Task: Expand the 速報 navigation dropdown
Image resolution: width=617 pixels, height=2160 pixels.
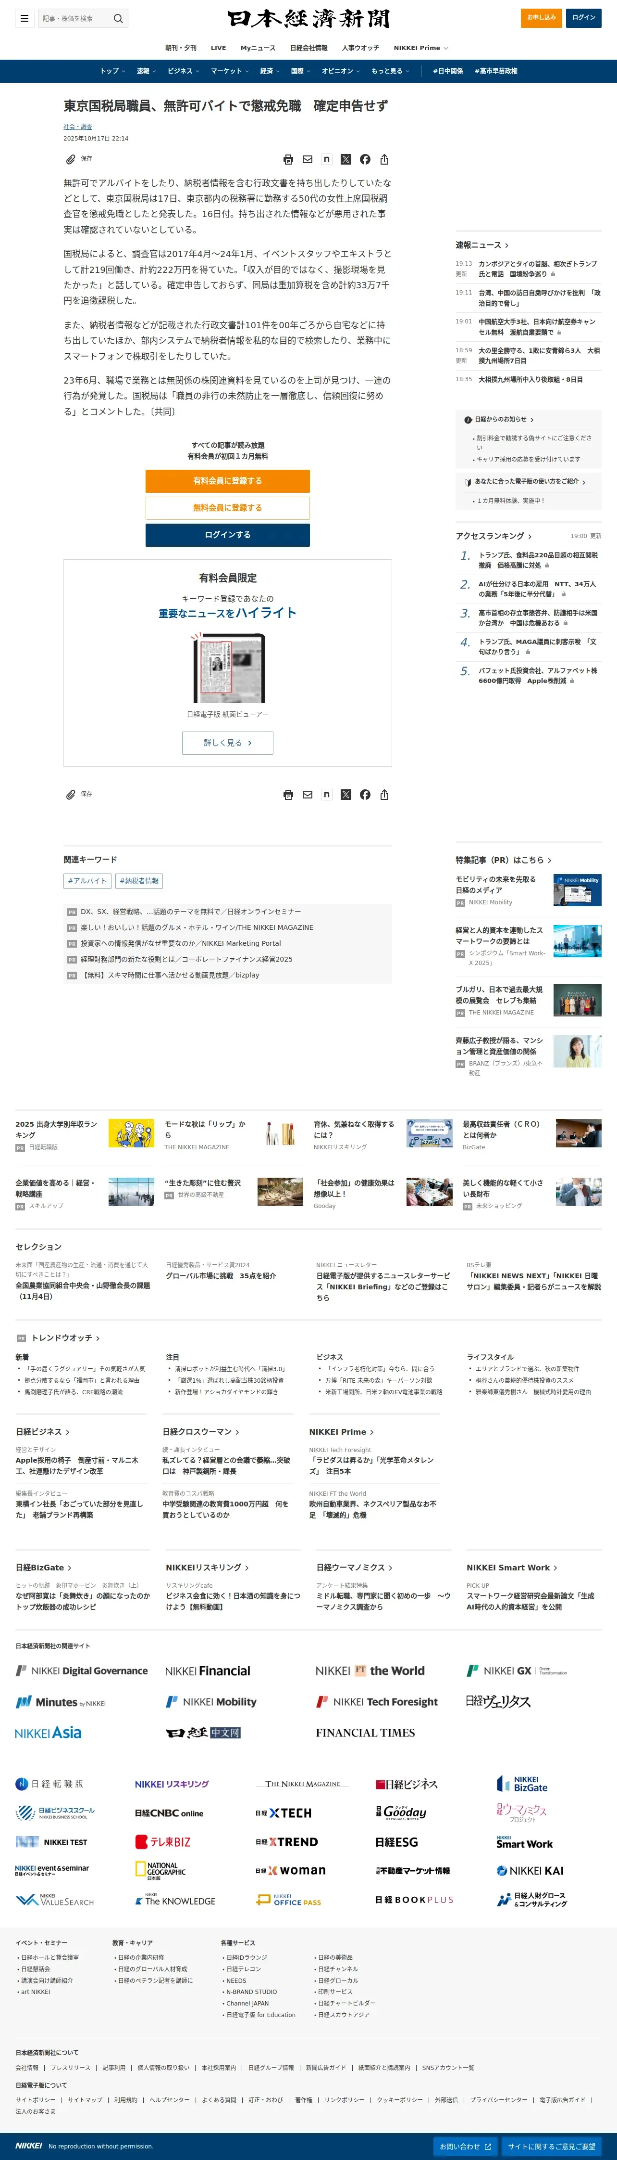Action: pos(147,71)
